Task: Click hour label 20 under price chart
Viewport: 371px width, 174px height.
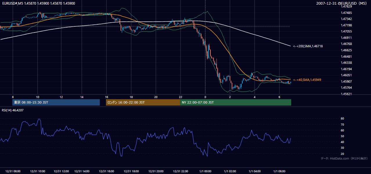Action: pyautogui.click(x=156, y=97)
